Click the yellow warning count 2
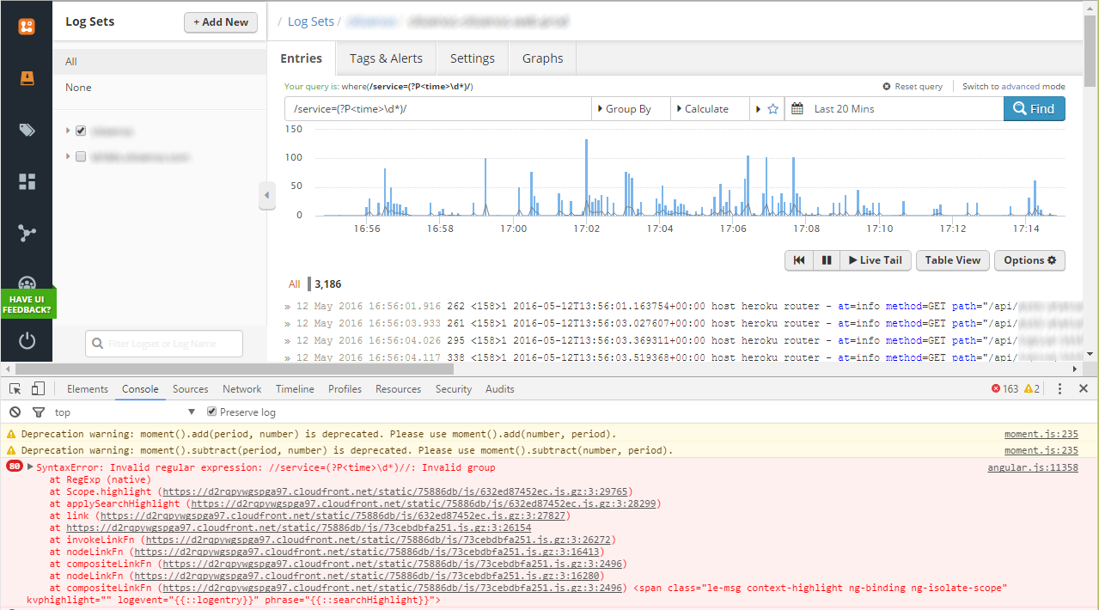Image resolution: width=1099 pixels, height=610 pixels. click(x=1031, y=389)
